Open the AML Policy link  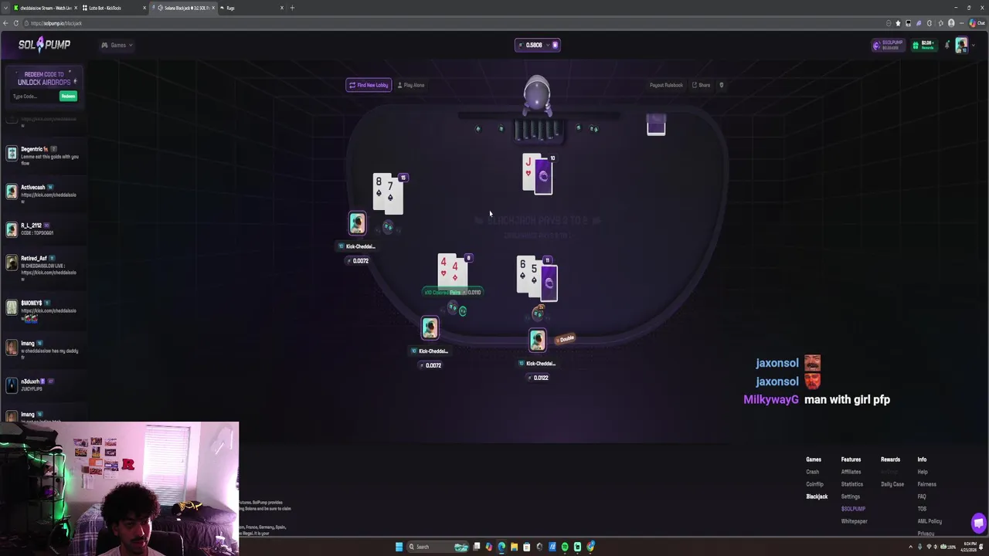929,521
